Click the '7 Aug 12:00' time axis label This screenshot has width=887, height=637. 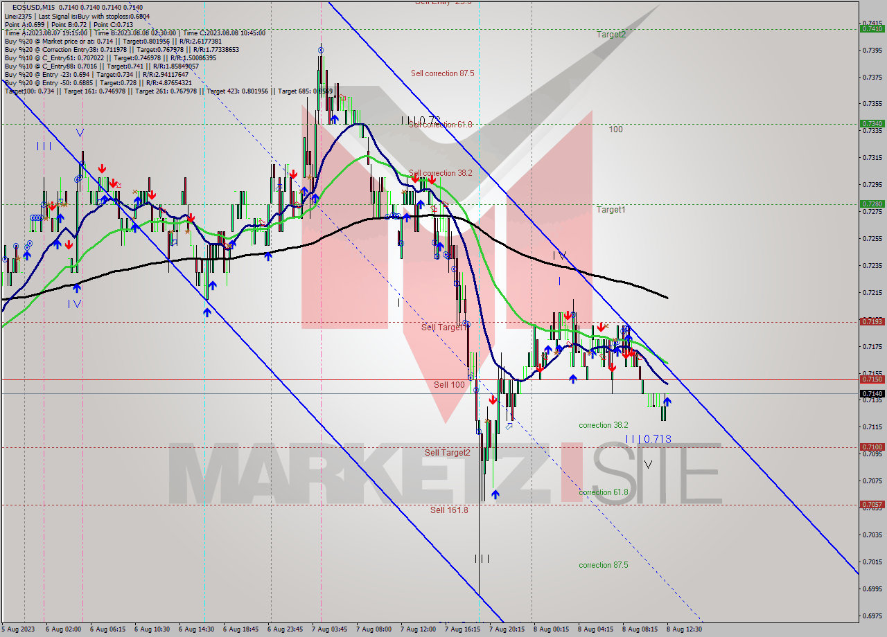[x=419, y=629]
